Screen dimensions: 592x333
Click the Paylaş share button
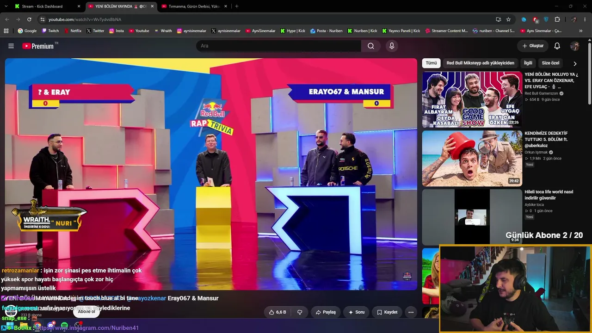(x=326, y=312)
